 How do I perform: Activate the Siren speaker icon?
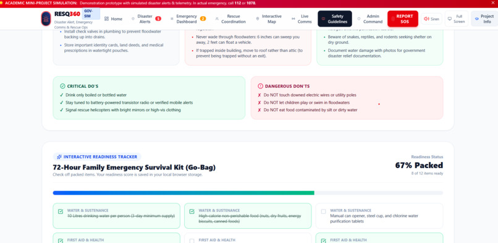[x=426, y=19]
